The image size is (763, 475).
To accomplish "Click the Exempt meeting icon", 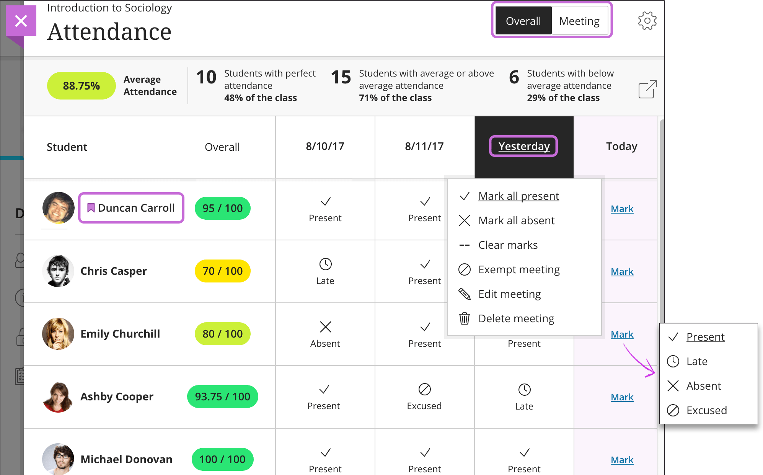I will tap(465, 269).
